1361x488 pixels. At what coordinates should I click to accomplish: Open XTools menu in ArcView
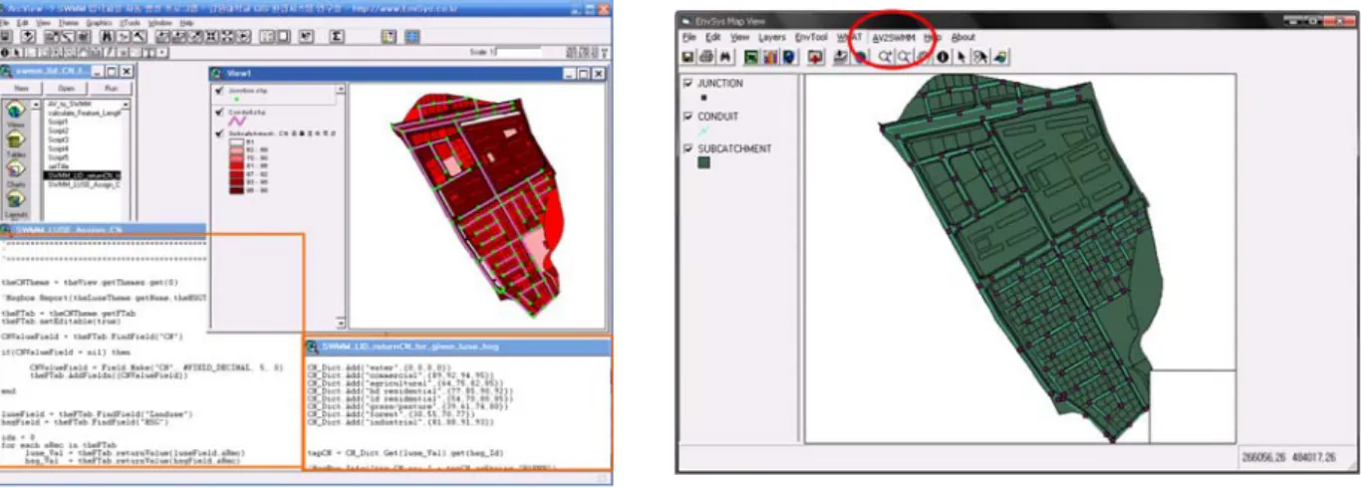[130, 23]
